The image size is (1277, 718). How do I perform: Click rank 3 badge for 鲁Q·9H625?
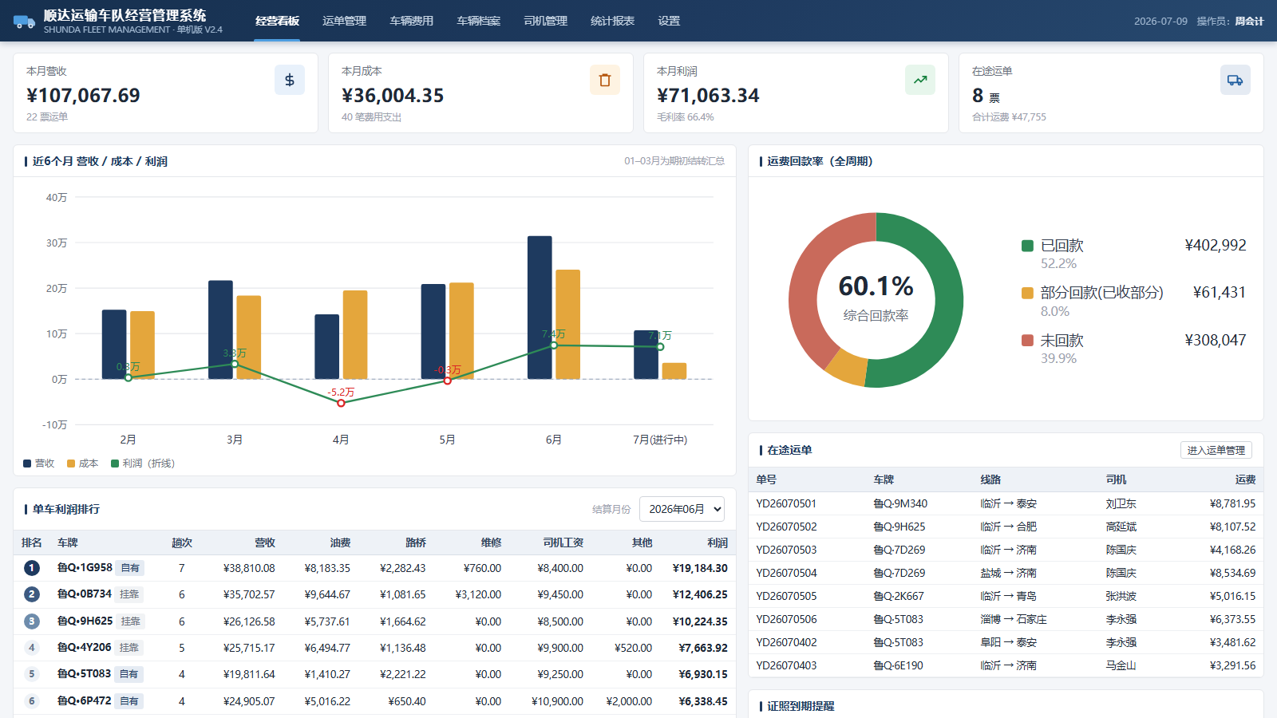coord(32,621)
